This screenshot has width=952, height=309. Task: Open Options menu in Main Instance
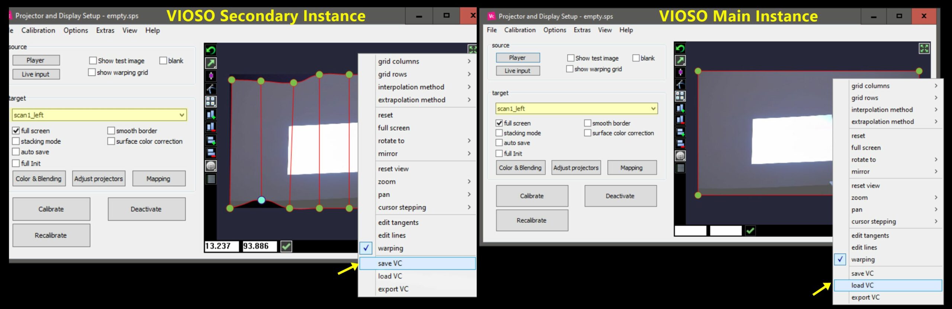[x=554, y=30]
